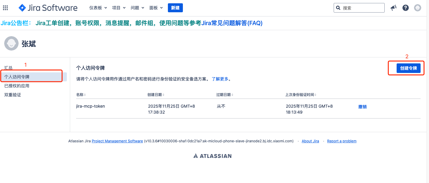
Task: Click the 张斌 user name heading
Action: tap(29, 44)
